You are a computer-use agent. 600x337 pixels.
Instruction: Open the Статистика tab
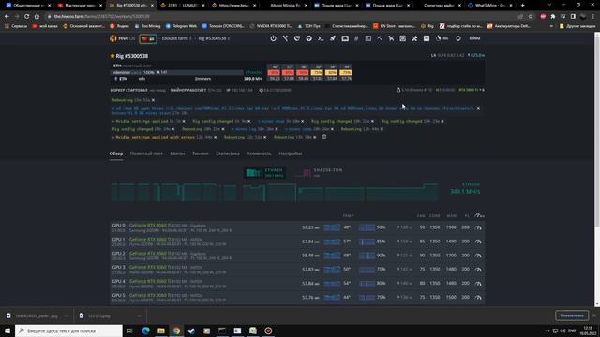pyautogui.click(x=228, y=154)
